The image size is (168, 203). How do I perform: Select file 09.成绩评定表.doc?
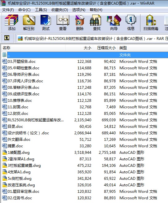coord(24,94)
